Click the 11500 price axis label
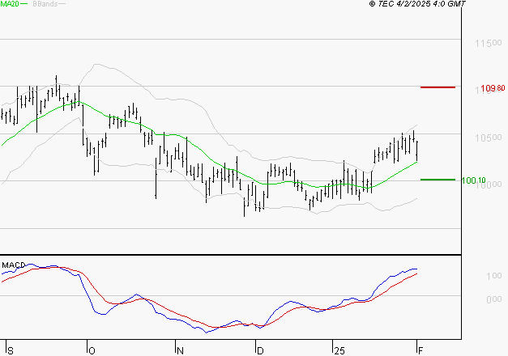Viewport: 508px width, 356px height. click(489, 43)
